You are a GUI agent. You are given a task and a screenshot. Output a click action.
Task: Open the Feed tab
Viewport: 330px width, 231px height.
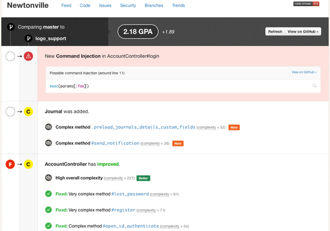66,6
